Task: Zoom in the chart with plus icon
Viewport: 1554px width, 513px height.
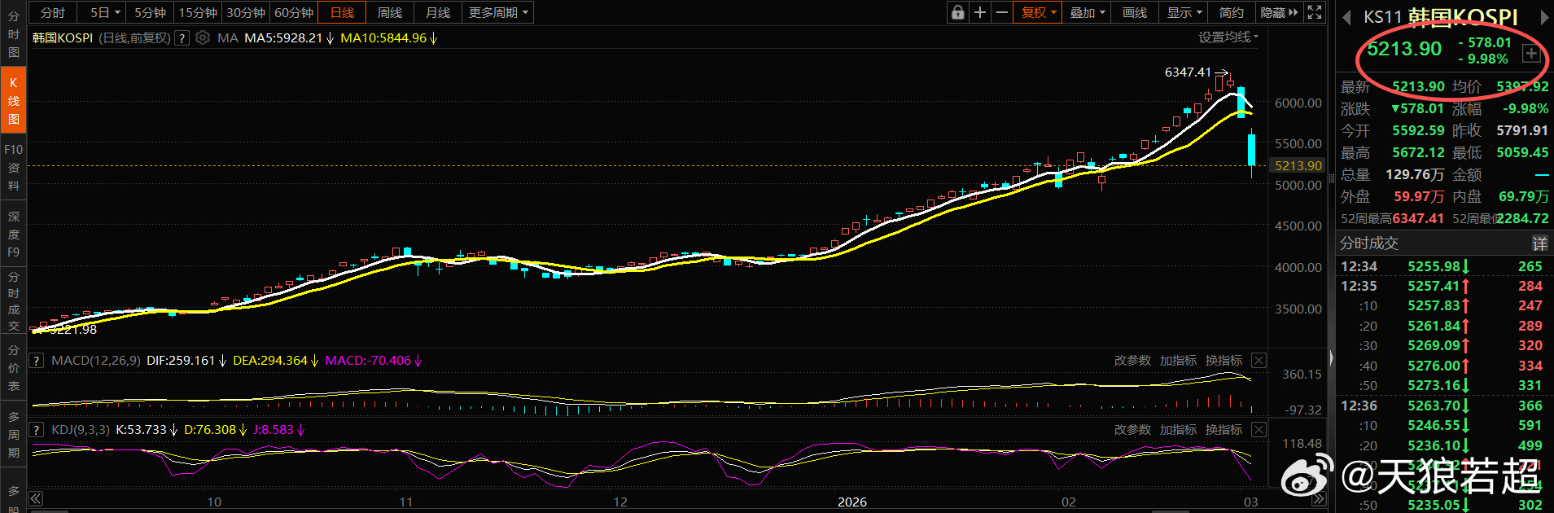Action: coord(980,12)
